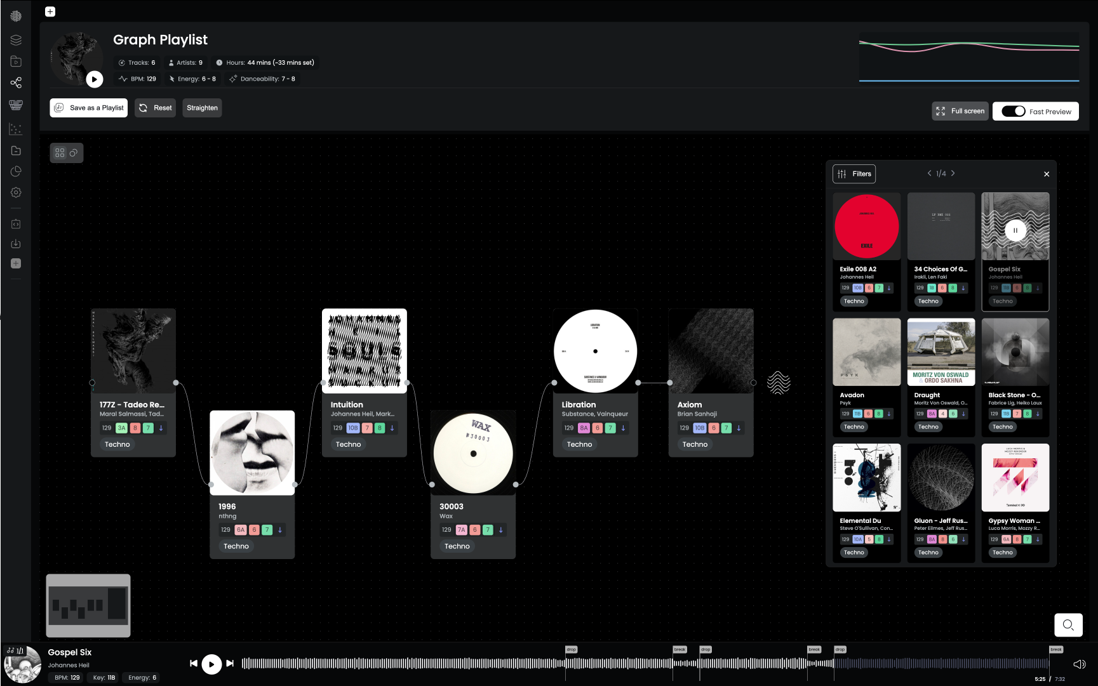Save the graph as a playlist
Image resolution: width=1098 pixels, height=686 pixels.
point(89,108)
